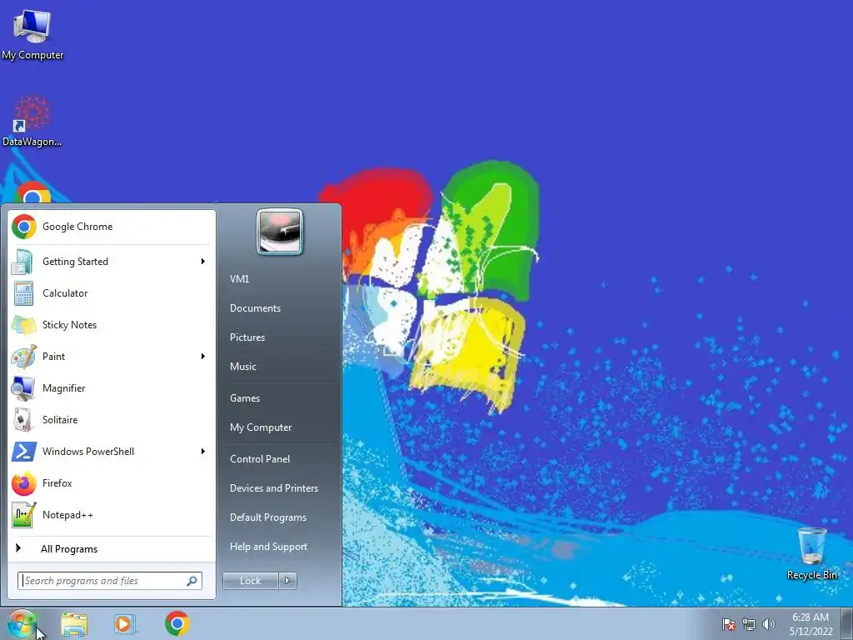Expand the Paint jump list arrow

(203, 357)
